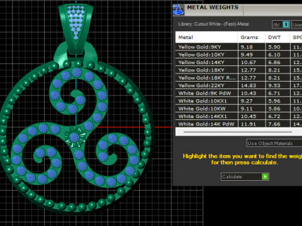Select the Metal column header

coord(206,38)
